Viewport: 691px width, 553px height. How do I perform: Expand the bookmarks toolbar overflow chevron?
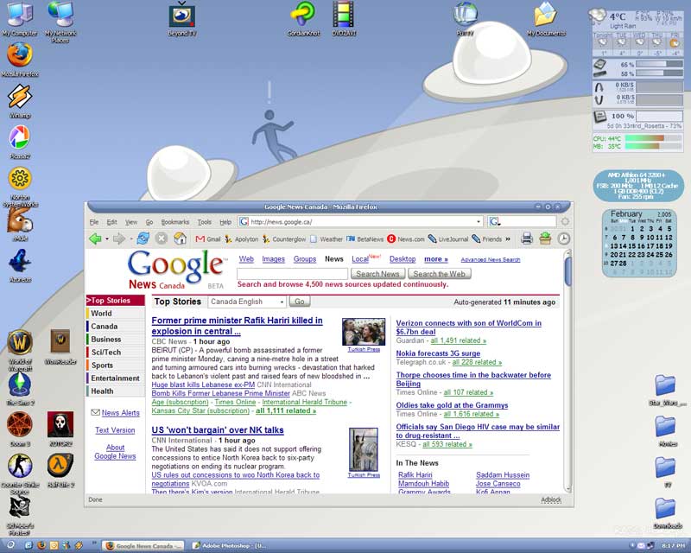click(x=509, y=238)
